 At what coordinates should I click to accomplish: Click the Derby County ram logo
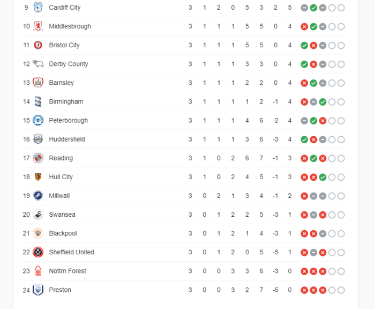tap(38, 64)
